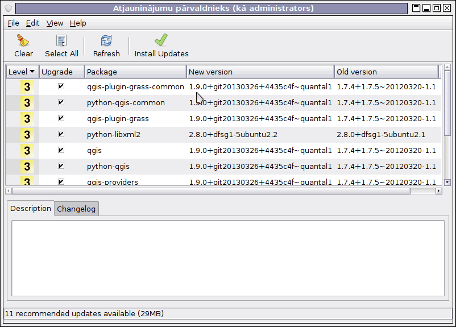Click the horizontal scrollbar thumb

[211, 191]
